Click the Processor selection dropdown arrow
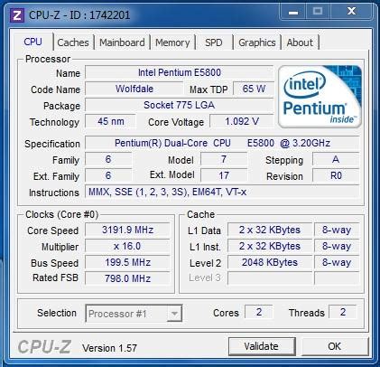 174,314
